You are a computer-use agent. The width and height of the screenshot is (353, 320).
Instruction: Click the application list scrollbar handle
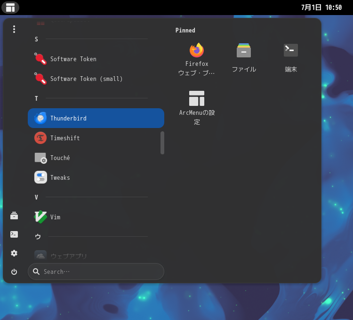coord(162,143)
